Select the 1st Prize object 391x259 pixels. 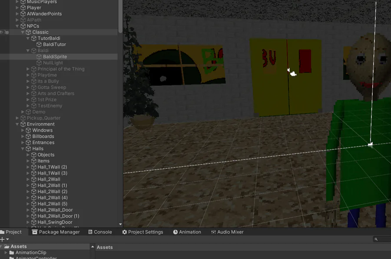pyautogui.click(x=47, y=100)
